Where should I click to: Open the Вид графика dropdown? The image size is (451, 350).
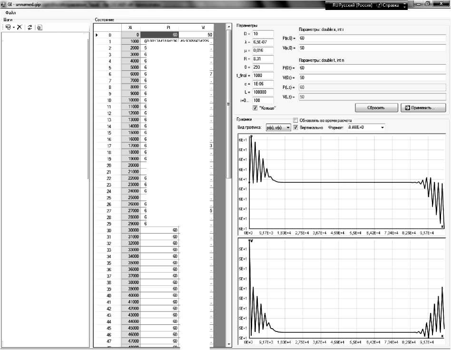287,128
